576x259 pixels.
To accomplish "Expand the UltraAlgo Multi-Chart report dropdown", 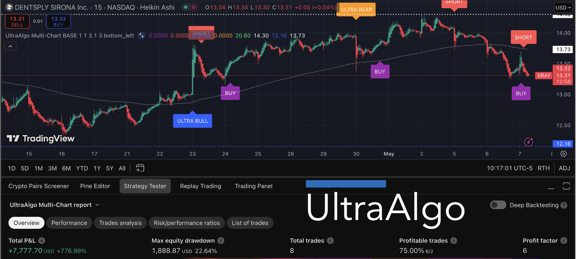I will [x=55, y=205].
